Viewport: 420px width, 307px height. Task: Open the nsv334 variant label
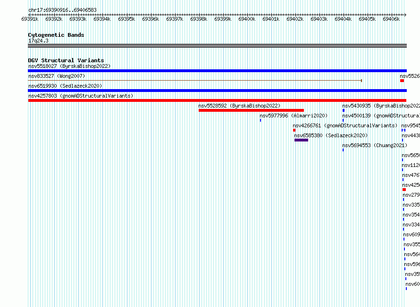411,224
